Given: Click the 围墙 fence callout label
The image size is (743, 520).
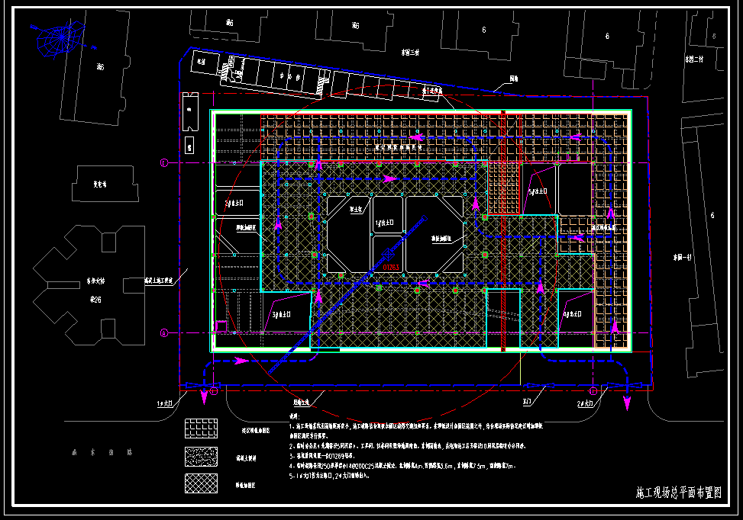Looking at the screenshot, I should (x=514, y=79).
